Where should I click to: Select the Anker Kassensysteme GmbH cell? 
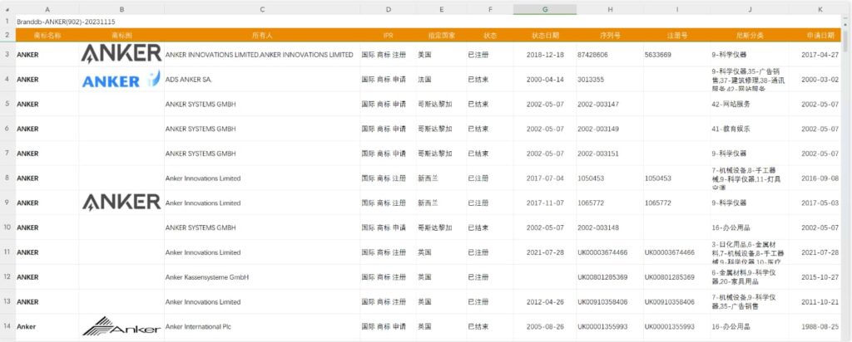pos(262,276)
